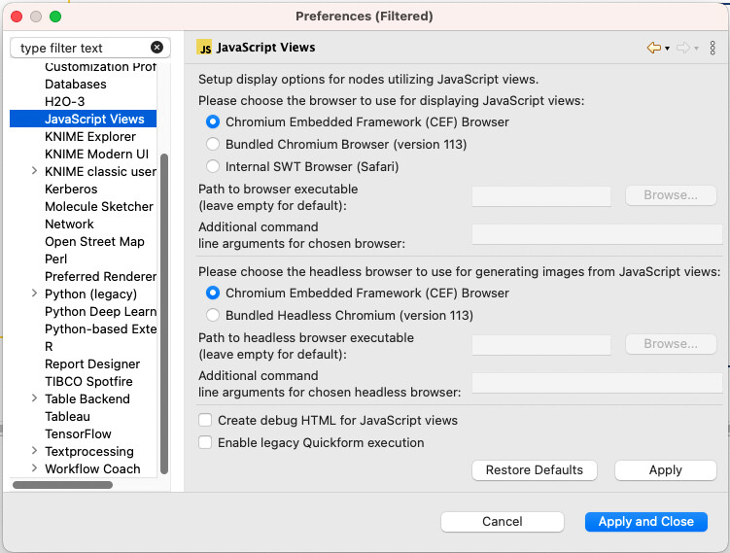
Task: Click the forward navigation arrow icon
Action: [683, 48]
